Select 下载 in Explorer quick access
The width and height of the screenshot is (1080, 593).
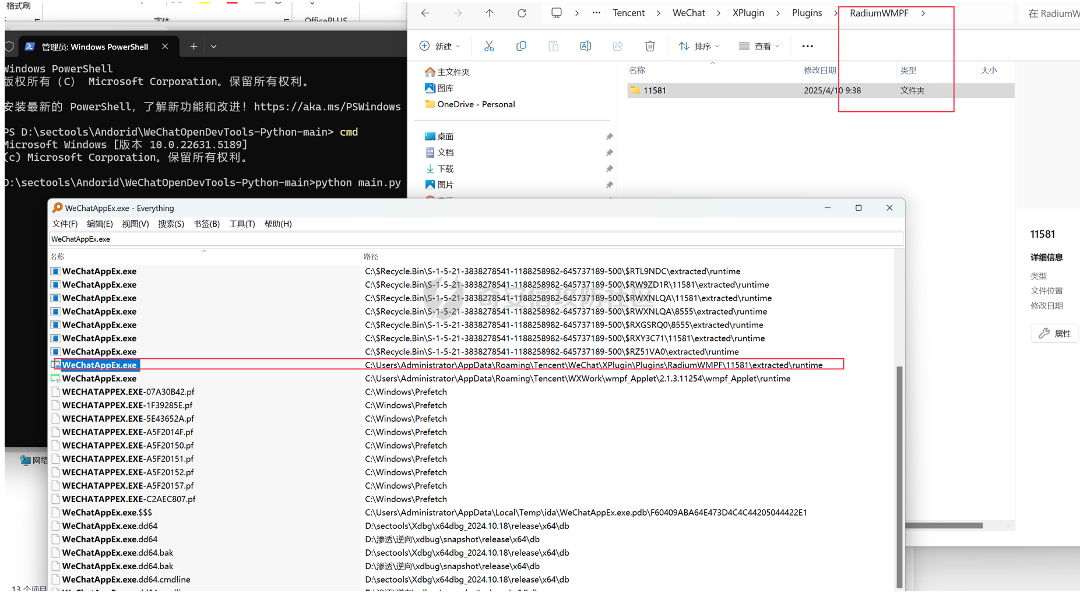(439, 168)
